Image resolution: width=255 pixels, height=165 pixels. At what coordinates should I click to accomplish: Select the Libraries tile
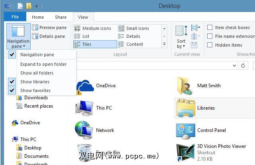(215, 108)
